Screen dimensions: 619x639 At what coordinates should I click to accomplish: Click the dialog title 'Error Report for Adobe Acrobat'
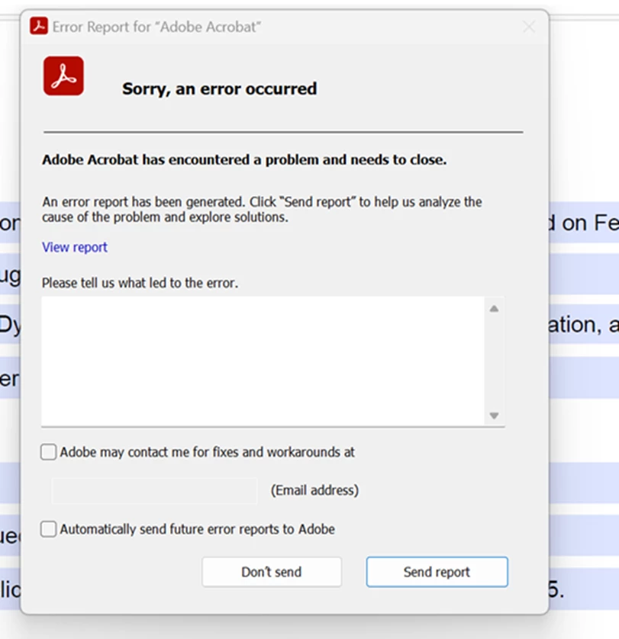point(156,27)
